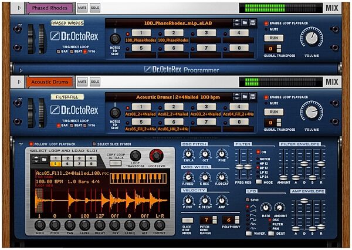Adjust the Amp Envelope D slider
352x250 pixels.
click(x=304, y=201)
